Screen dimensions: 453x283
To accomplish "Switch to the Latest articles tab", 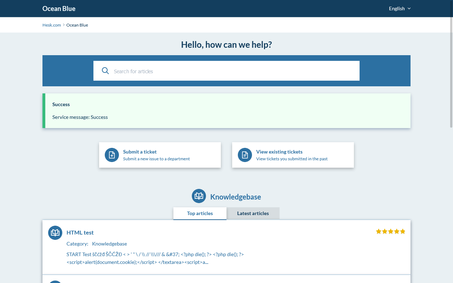I will 253,213.
